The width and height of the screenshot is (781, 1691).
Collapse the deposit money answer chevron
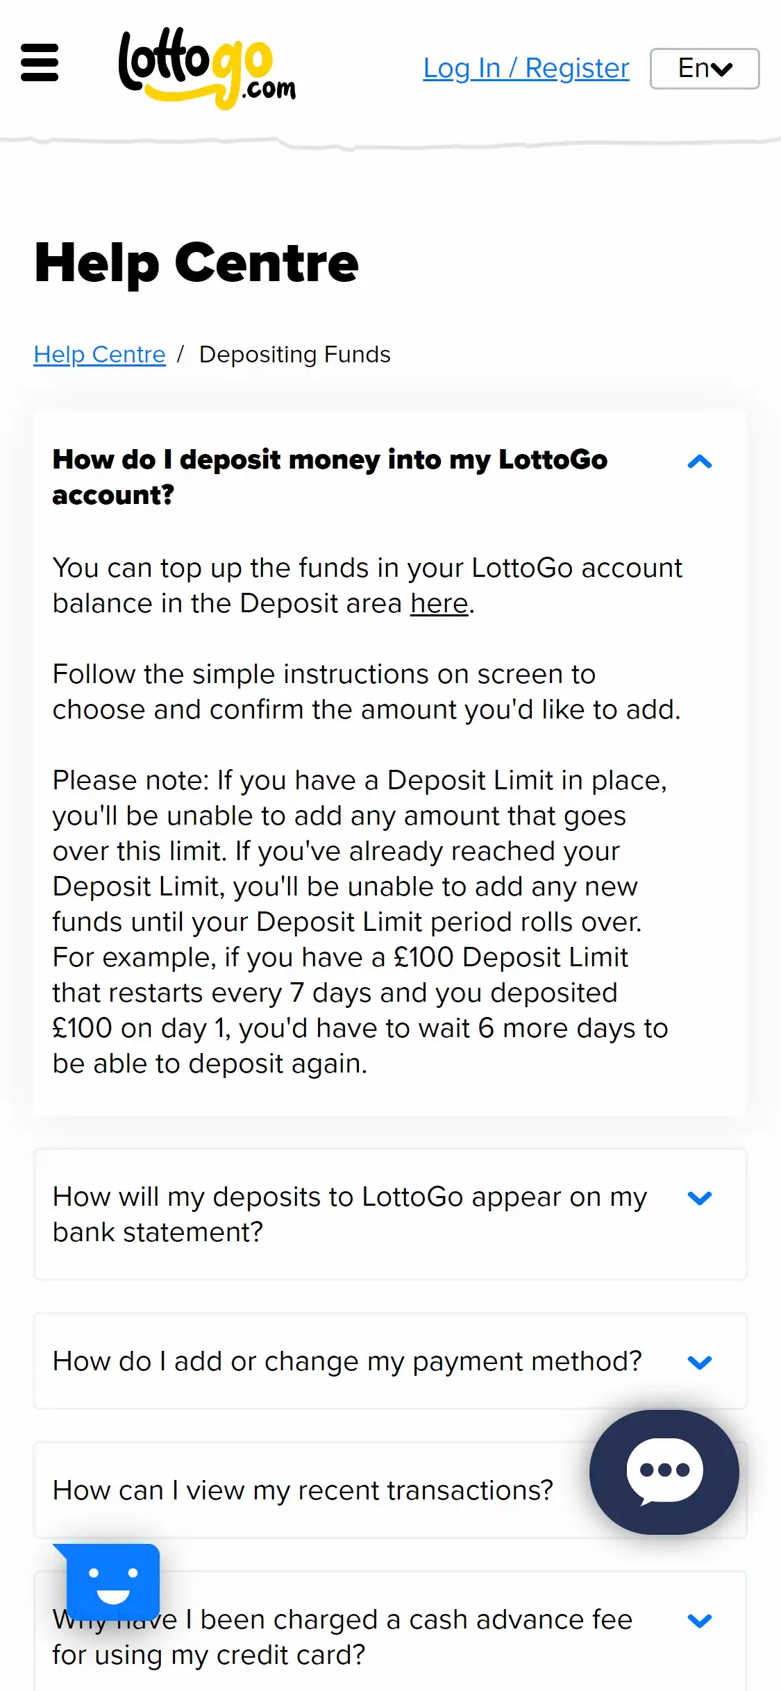point(699,462)
